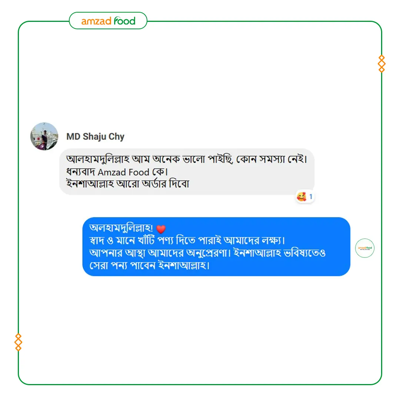Click the orange diamond ornament on left border
The height and width of the screenshot is (400, 400).
[18, 342]
